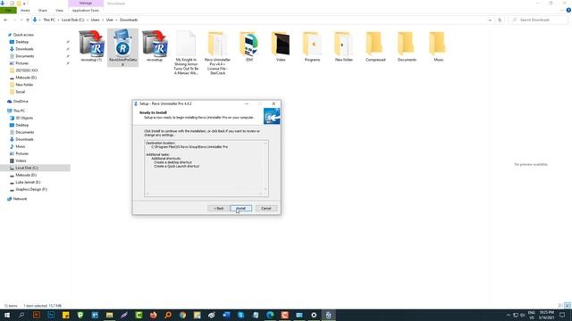Image resolution: width=572 pixels, height=321 pixels.
Task: Click the Install button in Setup dialog
Action: (240, 208)
